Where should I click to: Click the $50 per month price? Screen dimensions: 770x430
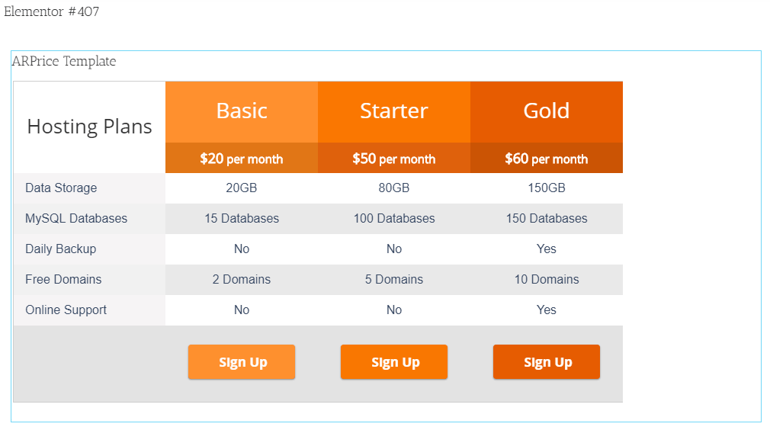[x=394, y=159]
